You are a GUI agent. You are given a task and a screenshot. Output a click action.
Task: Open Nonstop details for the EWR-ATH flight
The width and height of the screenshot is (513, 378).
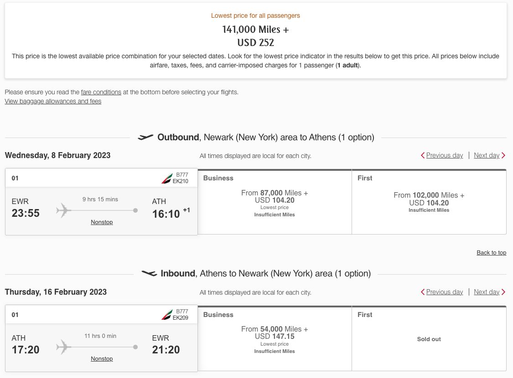(102, 222)
